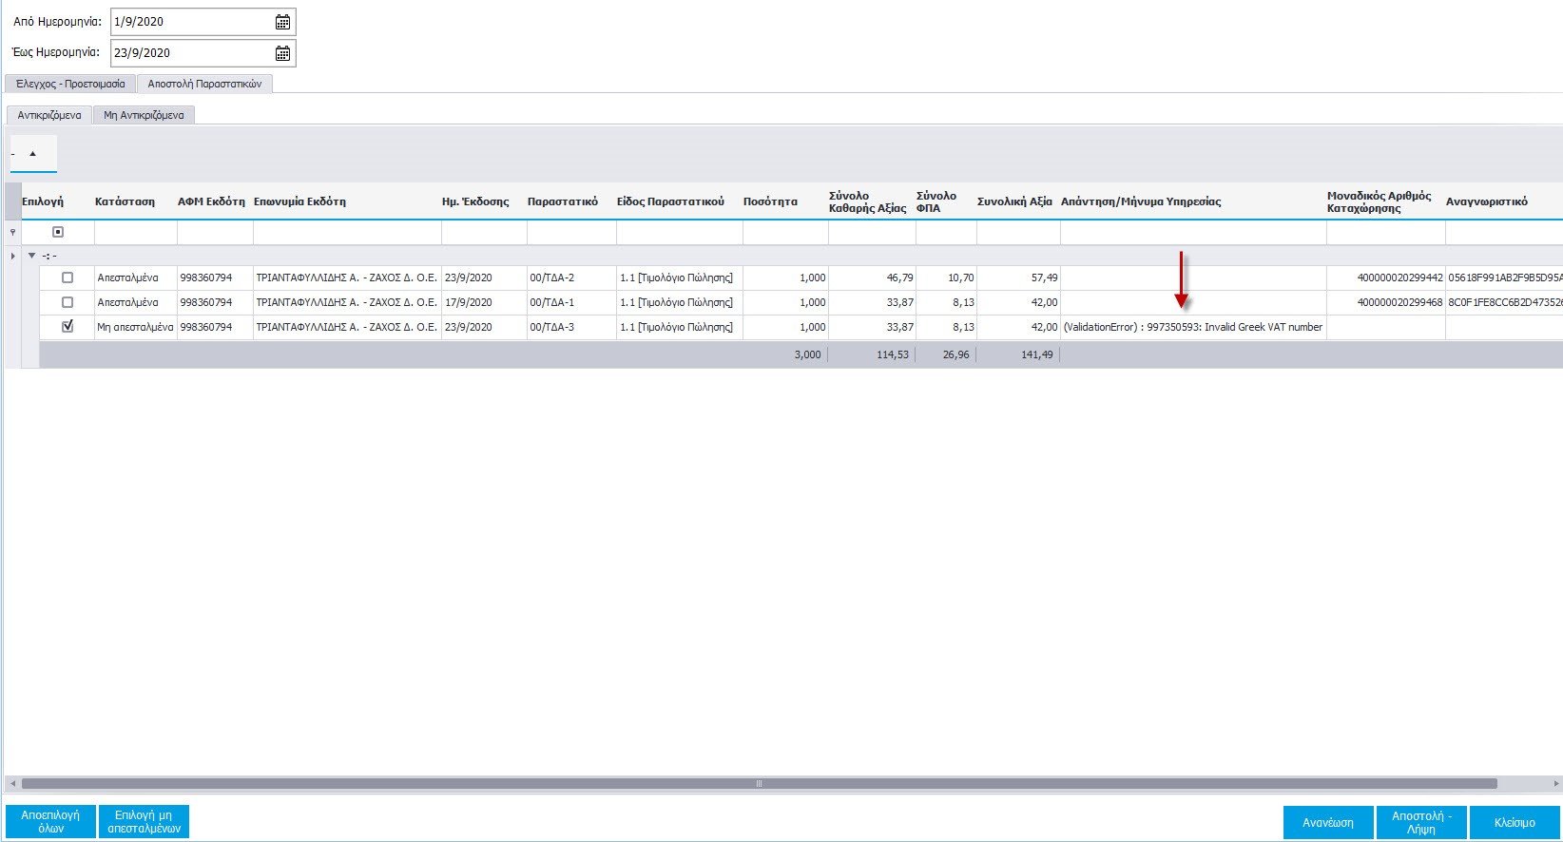The width and height of the screenshot is (1563, 842).
Task: Click Επιλογή μη απεσταλμένων button
Action: point(144,822)
